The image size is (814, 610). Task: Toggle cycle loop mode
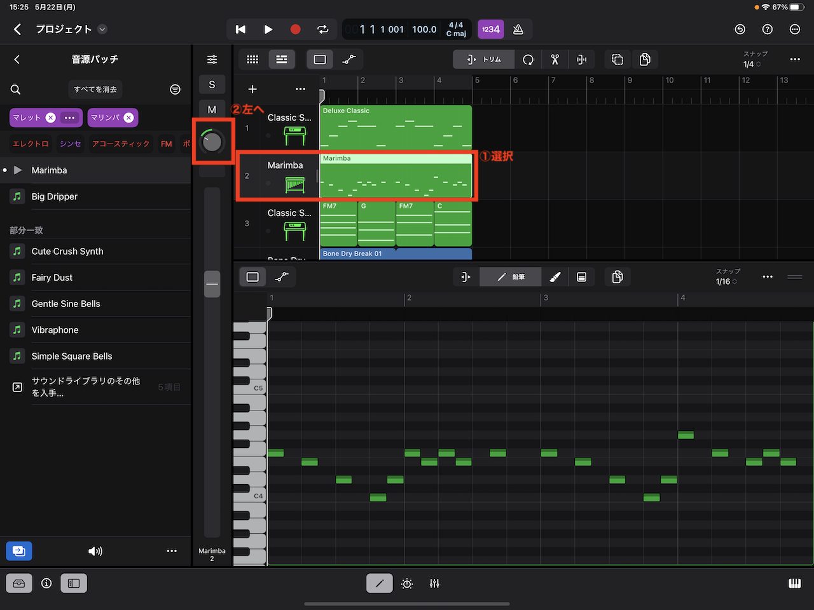point(323,29)
